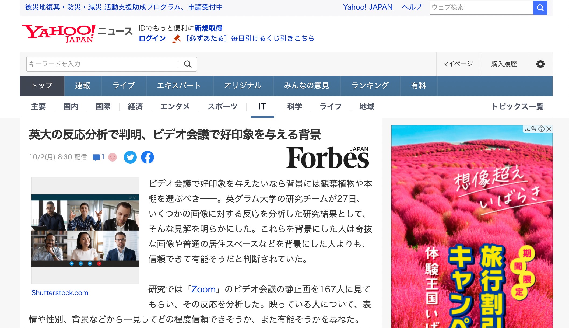
Task: Share article on Facebook icon
Action: 147,157
